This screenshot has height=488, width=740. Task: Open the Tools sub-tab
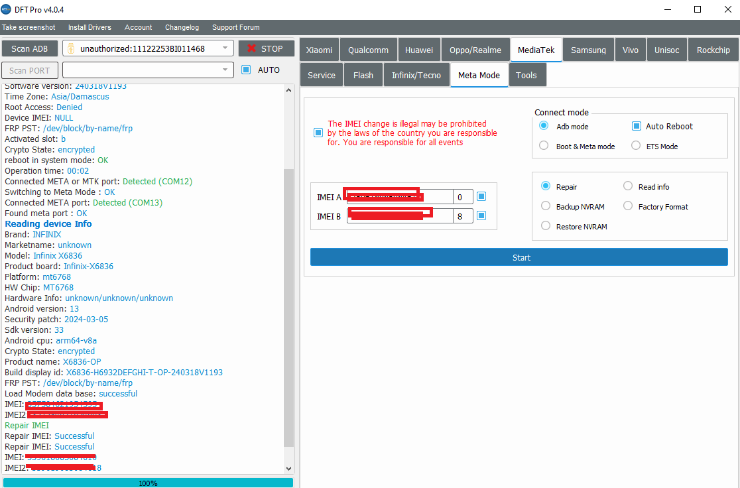click(x=526, y=75)
